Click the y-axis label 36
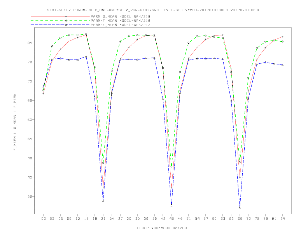The height and width of the screenshot is (238, 308). 30,196
